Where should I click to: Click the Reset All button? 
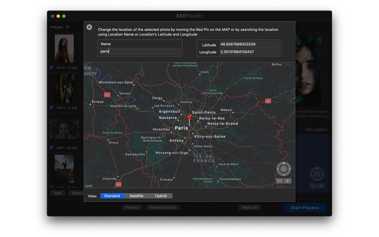click(249, 207)
